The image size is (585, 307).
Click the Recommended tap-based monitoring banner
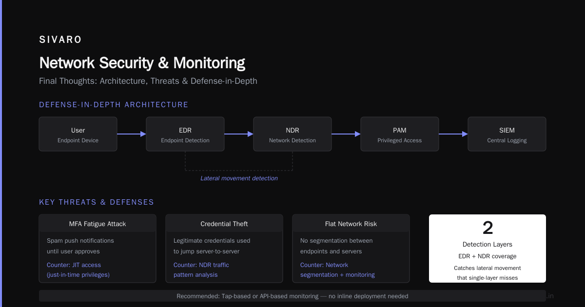(292, 296)
